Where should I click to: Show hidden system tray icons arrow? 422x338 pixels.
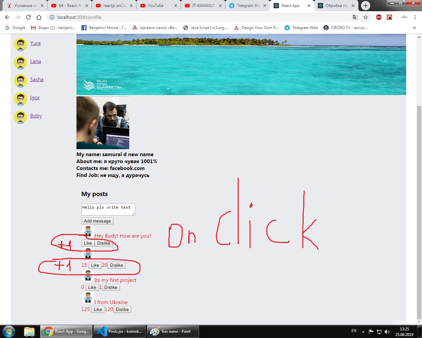click(x=363, y=331)
